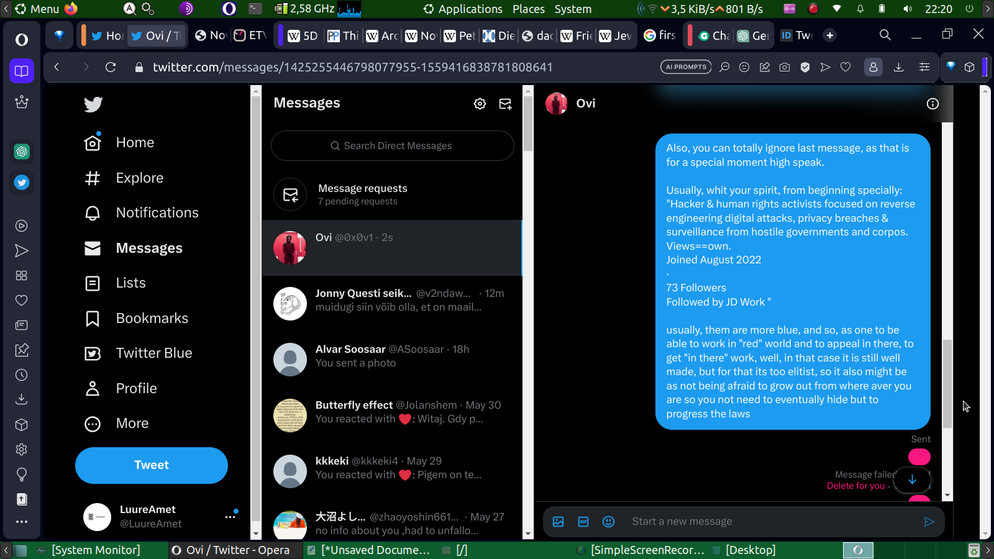
Task: Click the Start a new message field
Action: [x=770, y=522]
